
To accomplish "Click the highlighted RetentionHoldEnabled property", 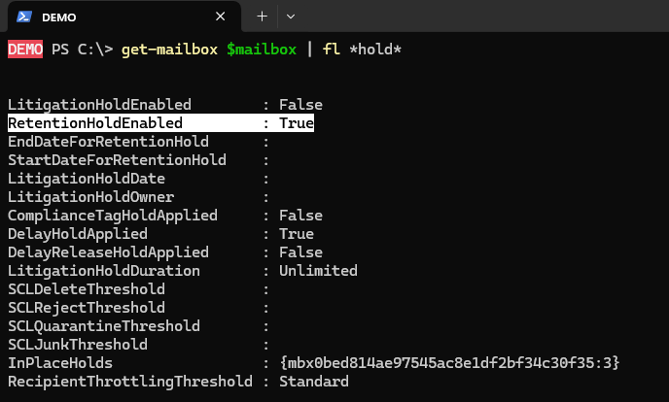I will tap(95, 123).
